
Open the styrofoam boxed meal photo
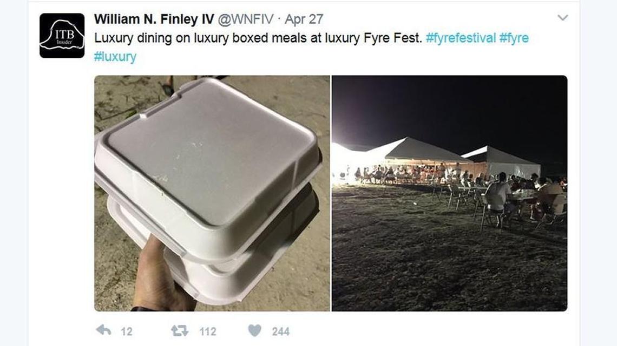coord(212,193)
